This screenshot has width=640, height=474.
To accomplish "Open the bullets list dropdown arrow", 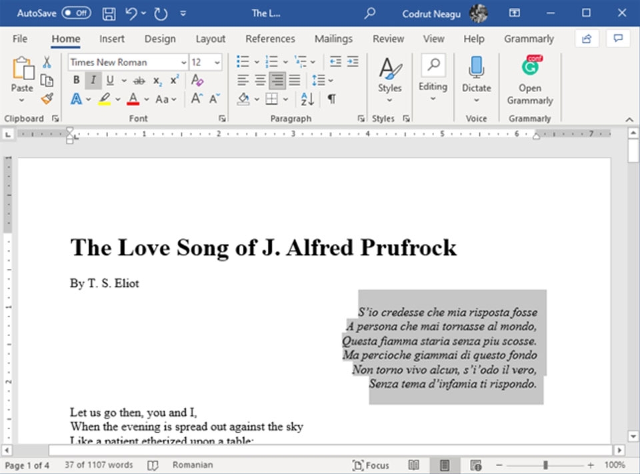I will coord(257,62).
